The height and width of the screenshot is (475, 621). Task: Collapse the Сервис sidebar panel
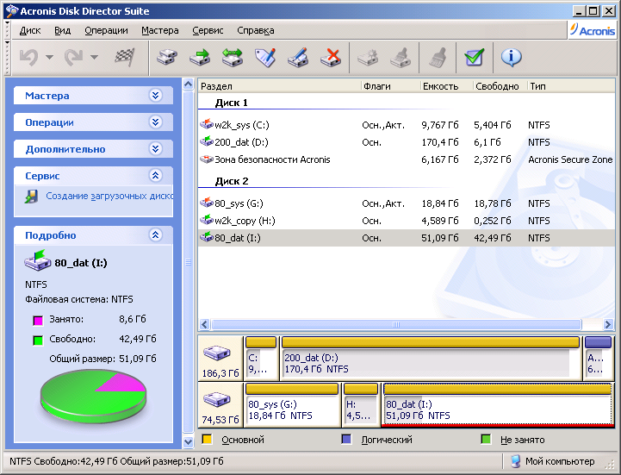click(156, 176)
